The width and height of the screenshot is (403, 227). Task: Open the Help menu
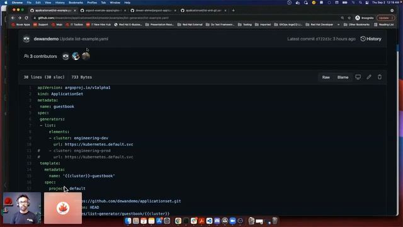click(x=127, y=3)
